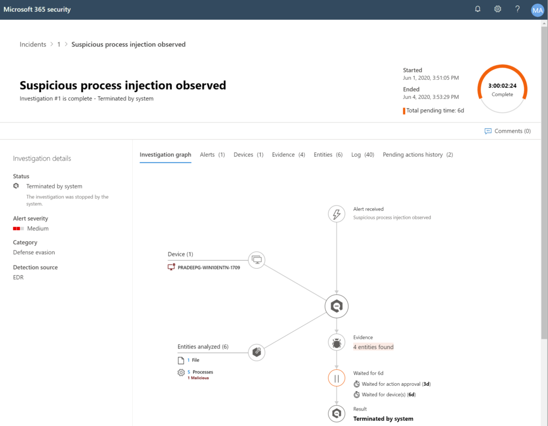Go to the Incidents breadcrumb
This screenshot has height=426, width=548.
[33, 44]
